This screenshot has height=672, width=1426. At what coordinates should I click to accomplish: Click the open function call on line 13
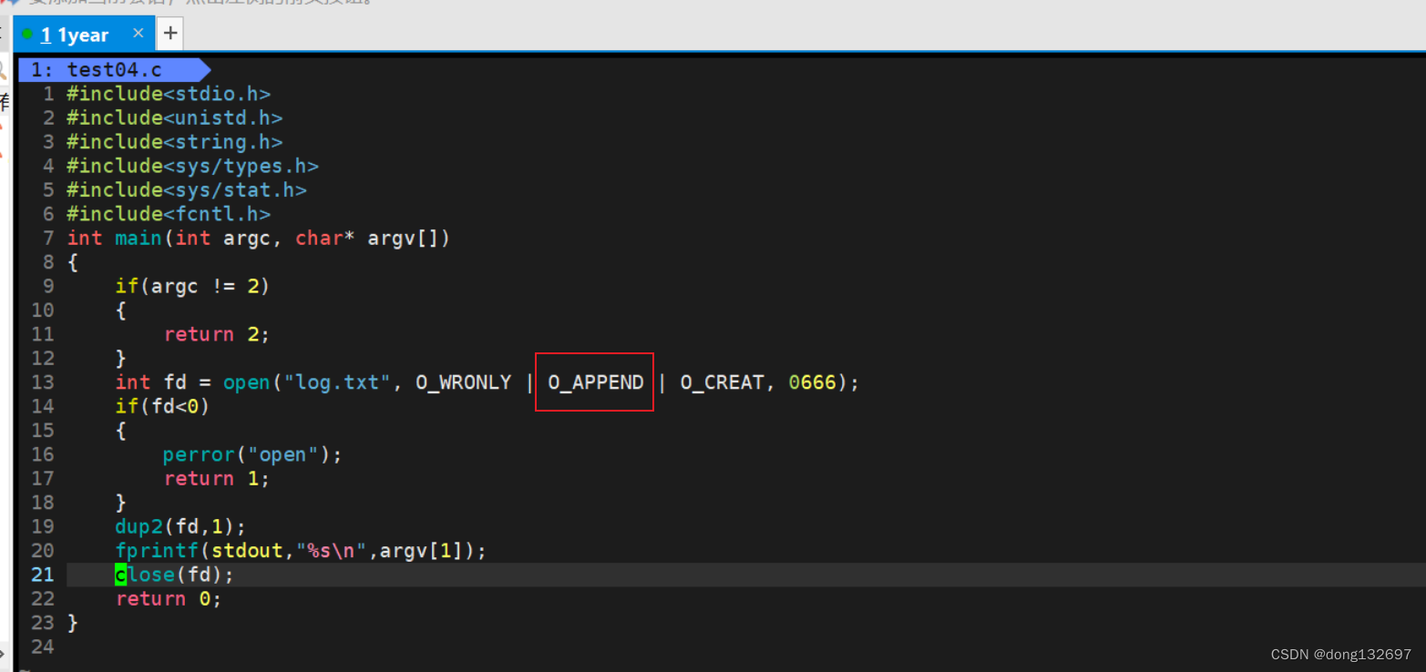coord(247,382)
